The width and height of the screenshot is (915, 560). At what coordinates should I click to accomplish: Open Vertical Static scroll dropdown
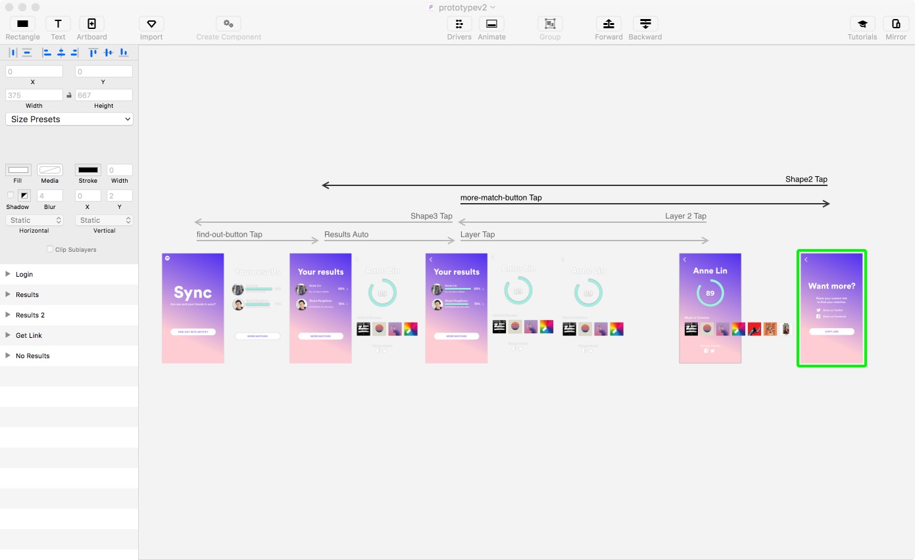104,220
